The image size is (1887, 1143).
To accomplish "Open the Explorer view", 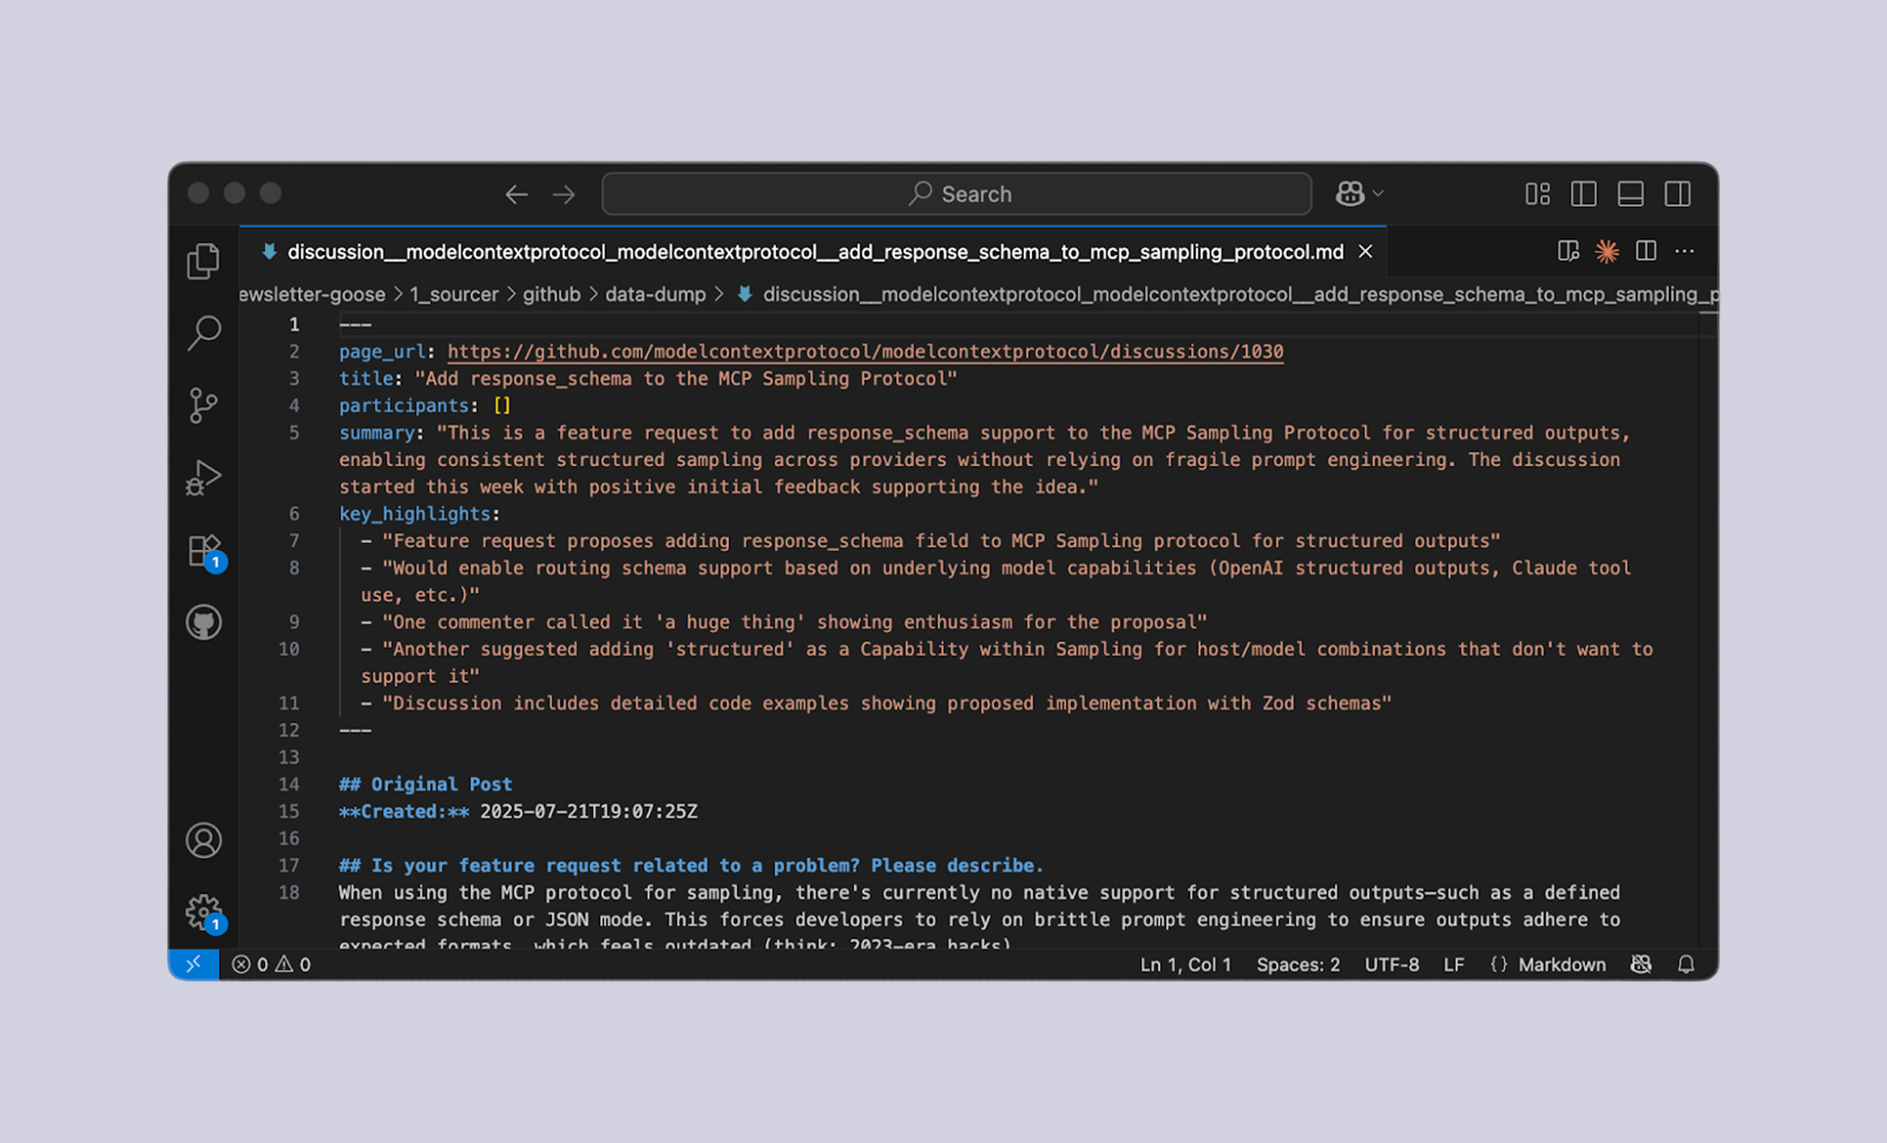I will coord(204,261).
